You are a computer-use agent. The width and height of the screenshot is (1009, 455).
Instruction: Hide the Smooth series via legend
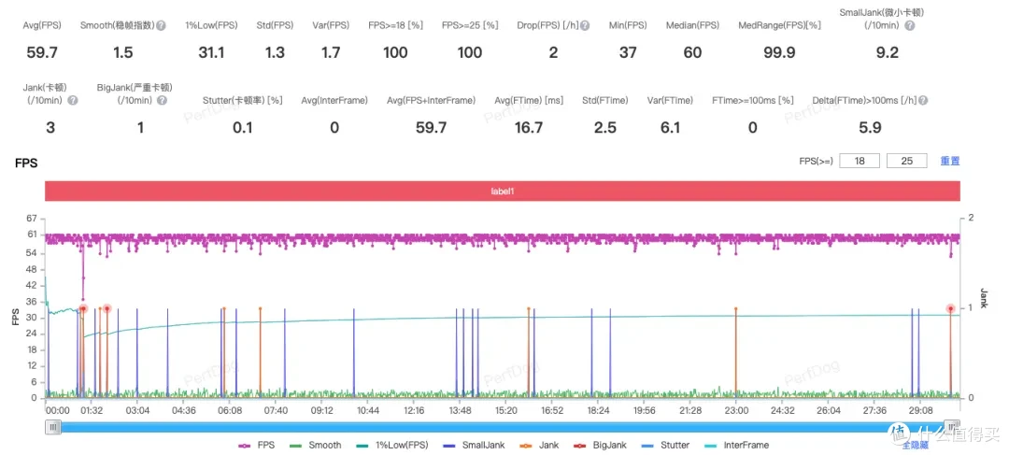[317, 446]
